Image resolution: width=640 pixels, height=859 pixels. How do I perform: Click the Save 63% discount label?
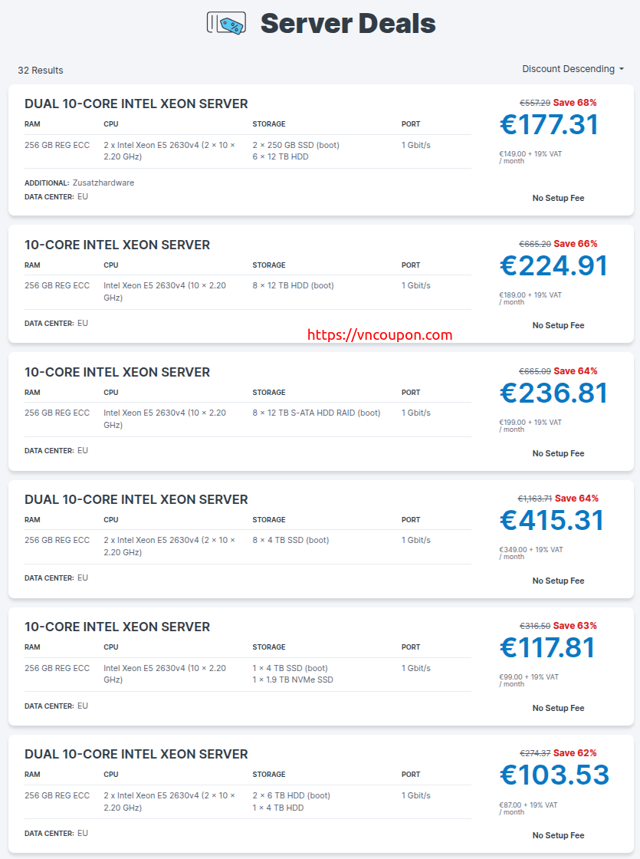click(x=575, y=626)
